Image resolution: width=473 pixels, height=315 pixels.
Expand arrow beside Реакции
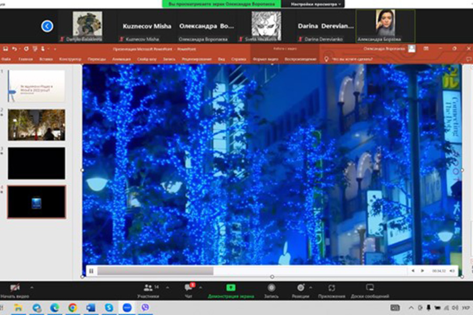[311, 288]
